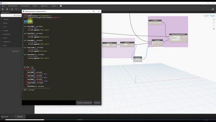Click the Save toolbar icon
Image resolution: width=216 pixels, height=122 pixels.
(12, 9)
